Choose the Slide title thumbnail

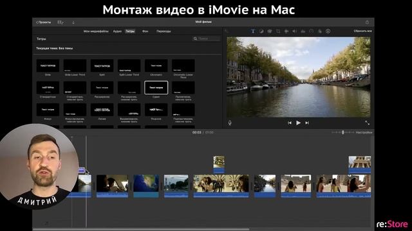point(48,65)
